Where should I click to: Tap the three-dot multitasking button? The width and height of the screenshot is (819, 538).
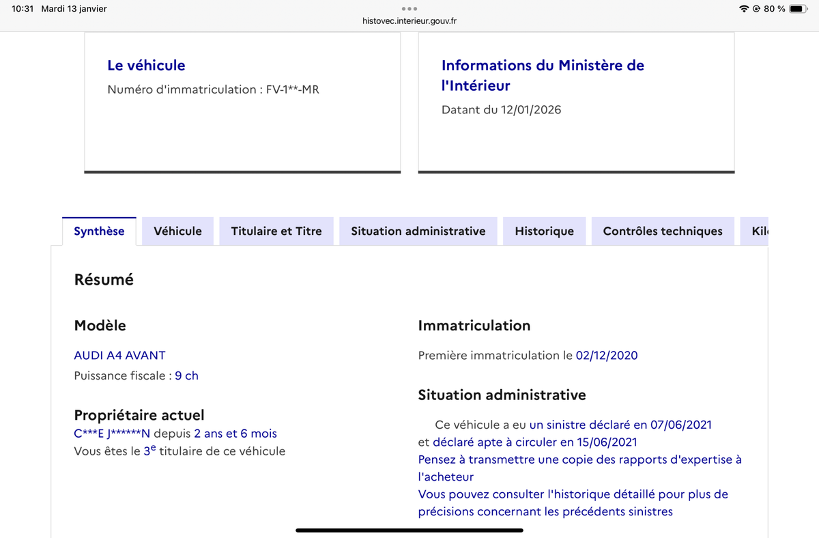pos(409,9)
